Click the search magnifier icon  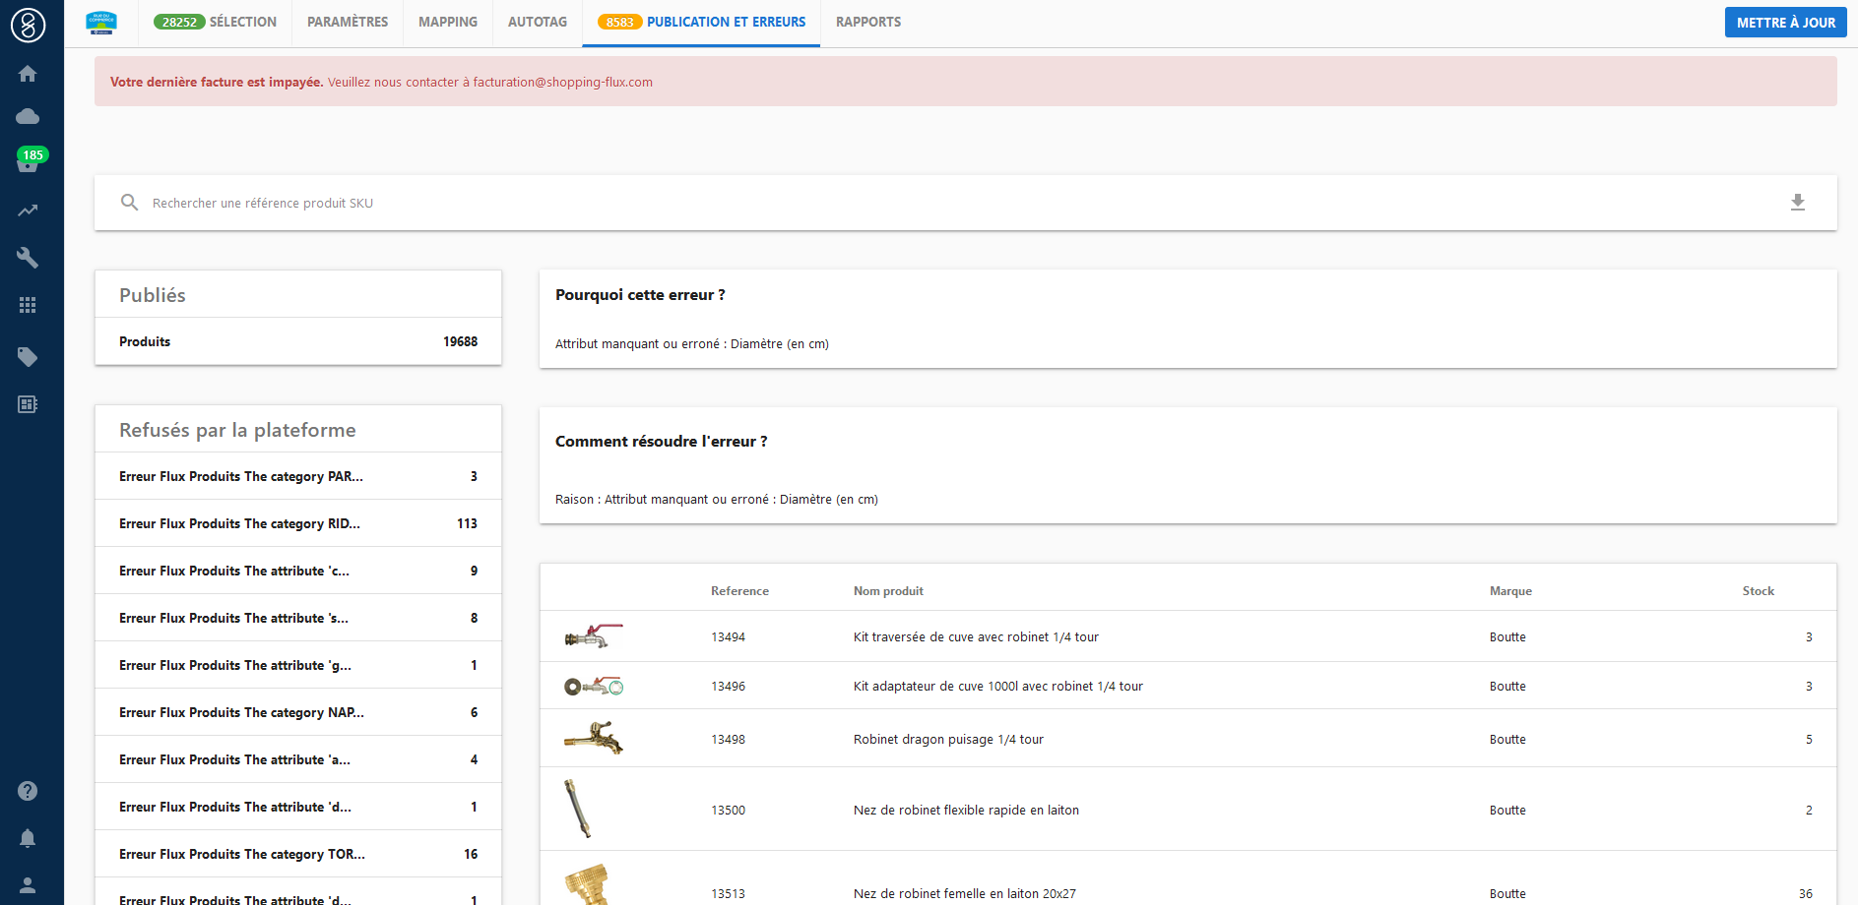(x=129, y=203)
